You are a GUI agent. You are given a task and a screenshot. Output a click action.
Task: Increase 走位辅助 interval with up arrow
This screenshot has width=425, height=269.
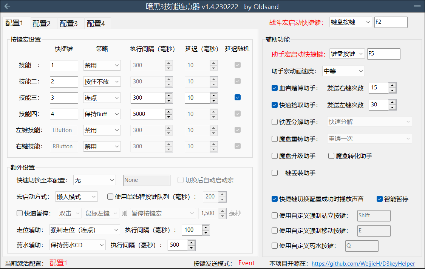point(206,227)
